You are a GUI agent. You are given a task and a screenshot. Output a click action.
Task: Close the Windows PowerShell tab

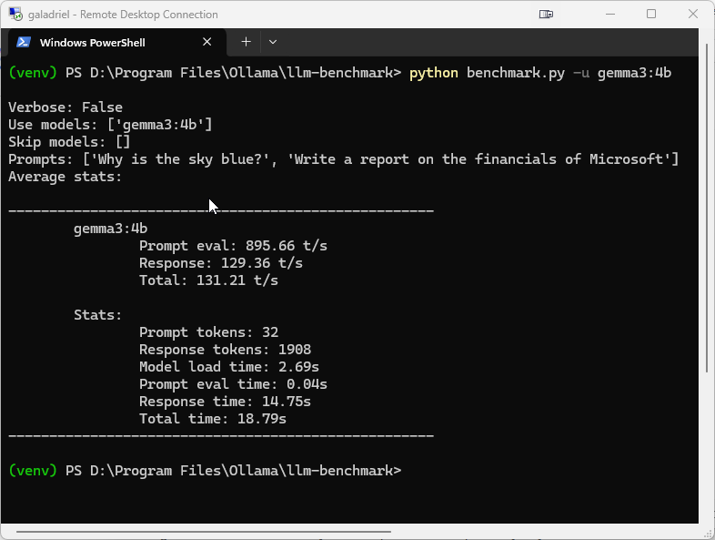click(207, 42)
